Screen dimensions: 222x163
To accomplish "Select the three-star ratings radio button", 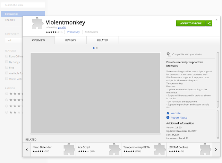I will point(7,106).
